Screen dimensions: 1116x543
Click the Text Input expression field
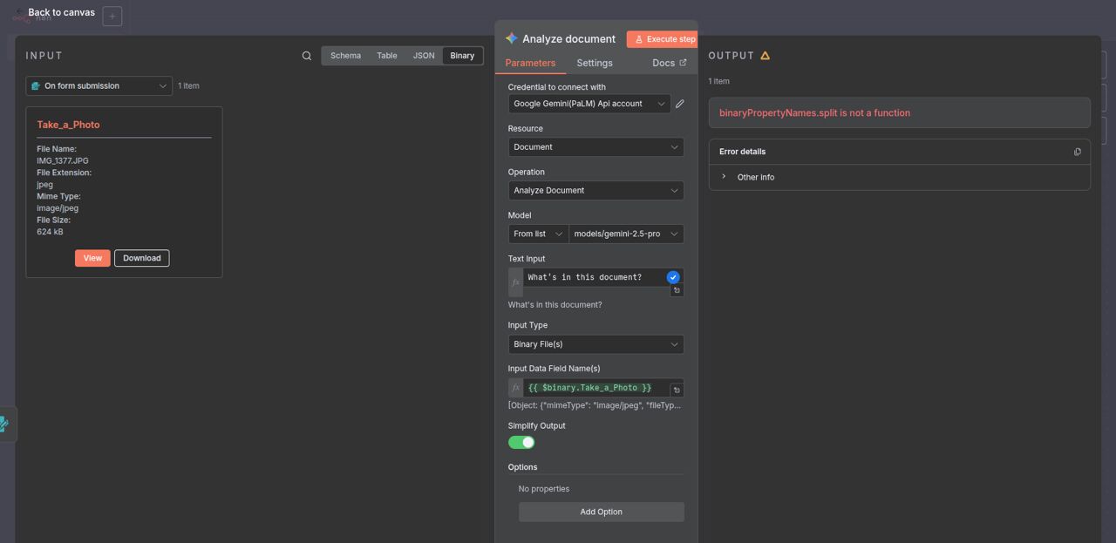click(x=593, y=277)
